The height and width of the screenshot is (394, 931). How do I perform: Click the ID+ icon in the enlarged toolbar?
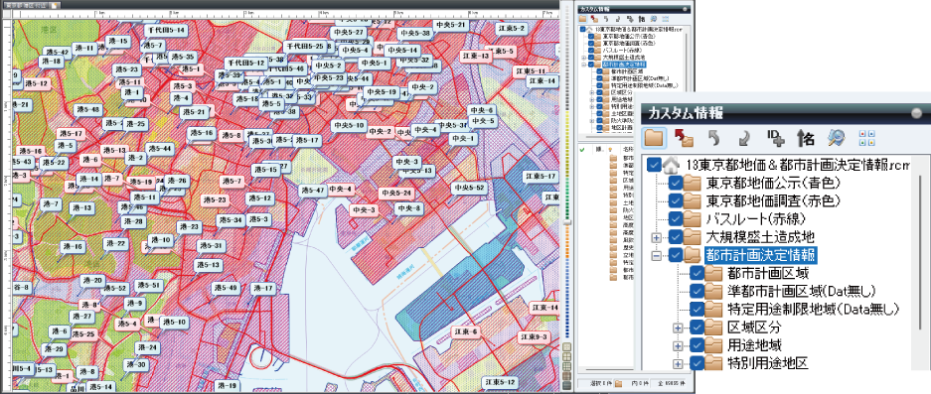[775, 138]
